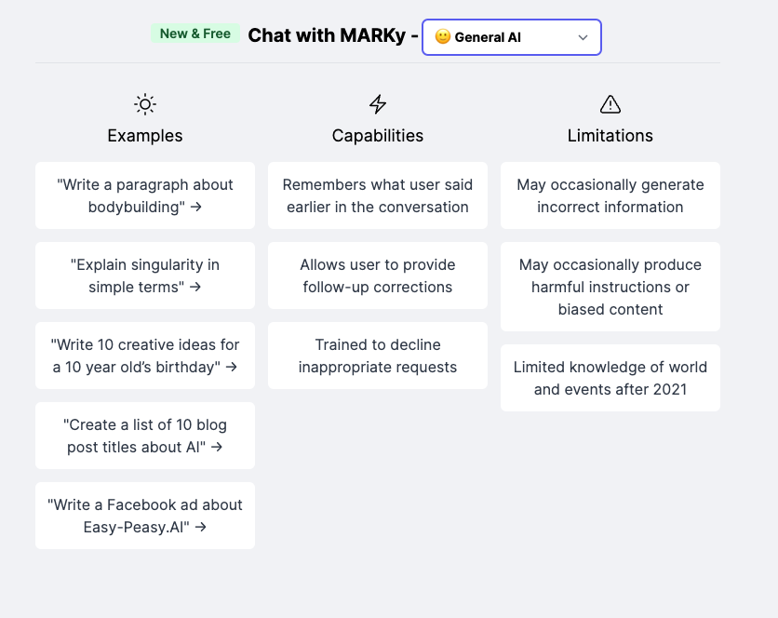The width and height of the screenshot is (778, 618).
Task: Click "Limited knowledge of world" after 2021 card
Action: tap(610, 378)
